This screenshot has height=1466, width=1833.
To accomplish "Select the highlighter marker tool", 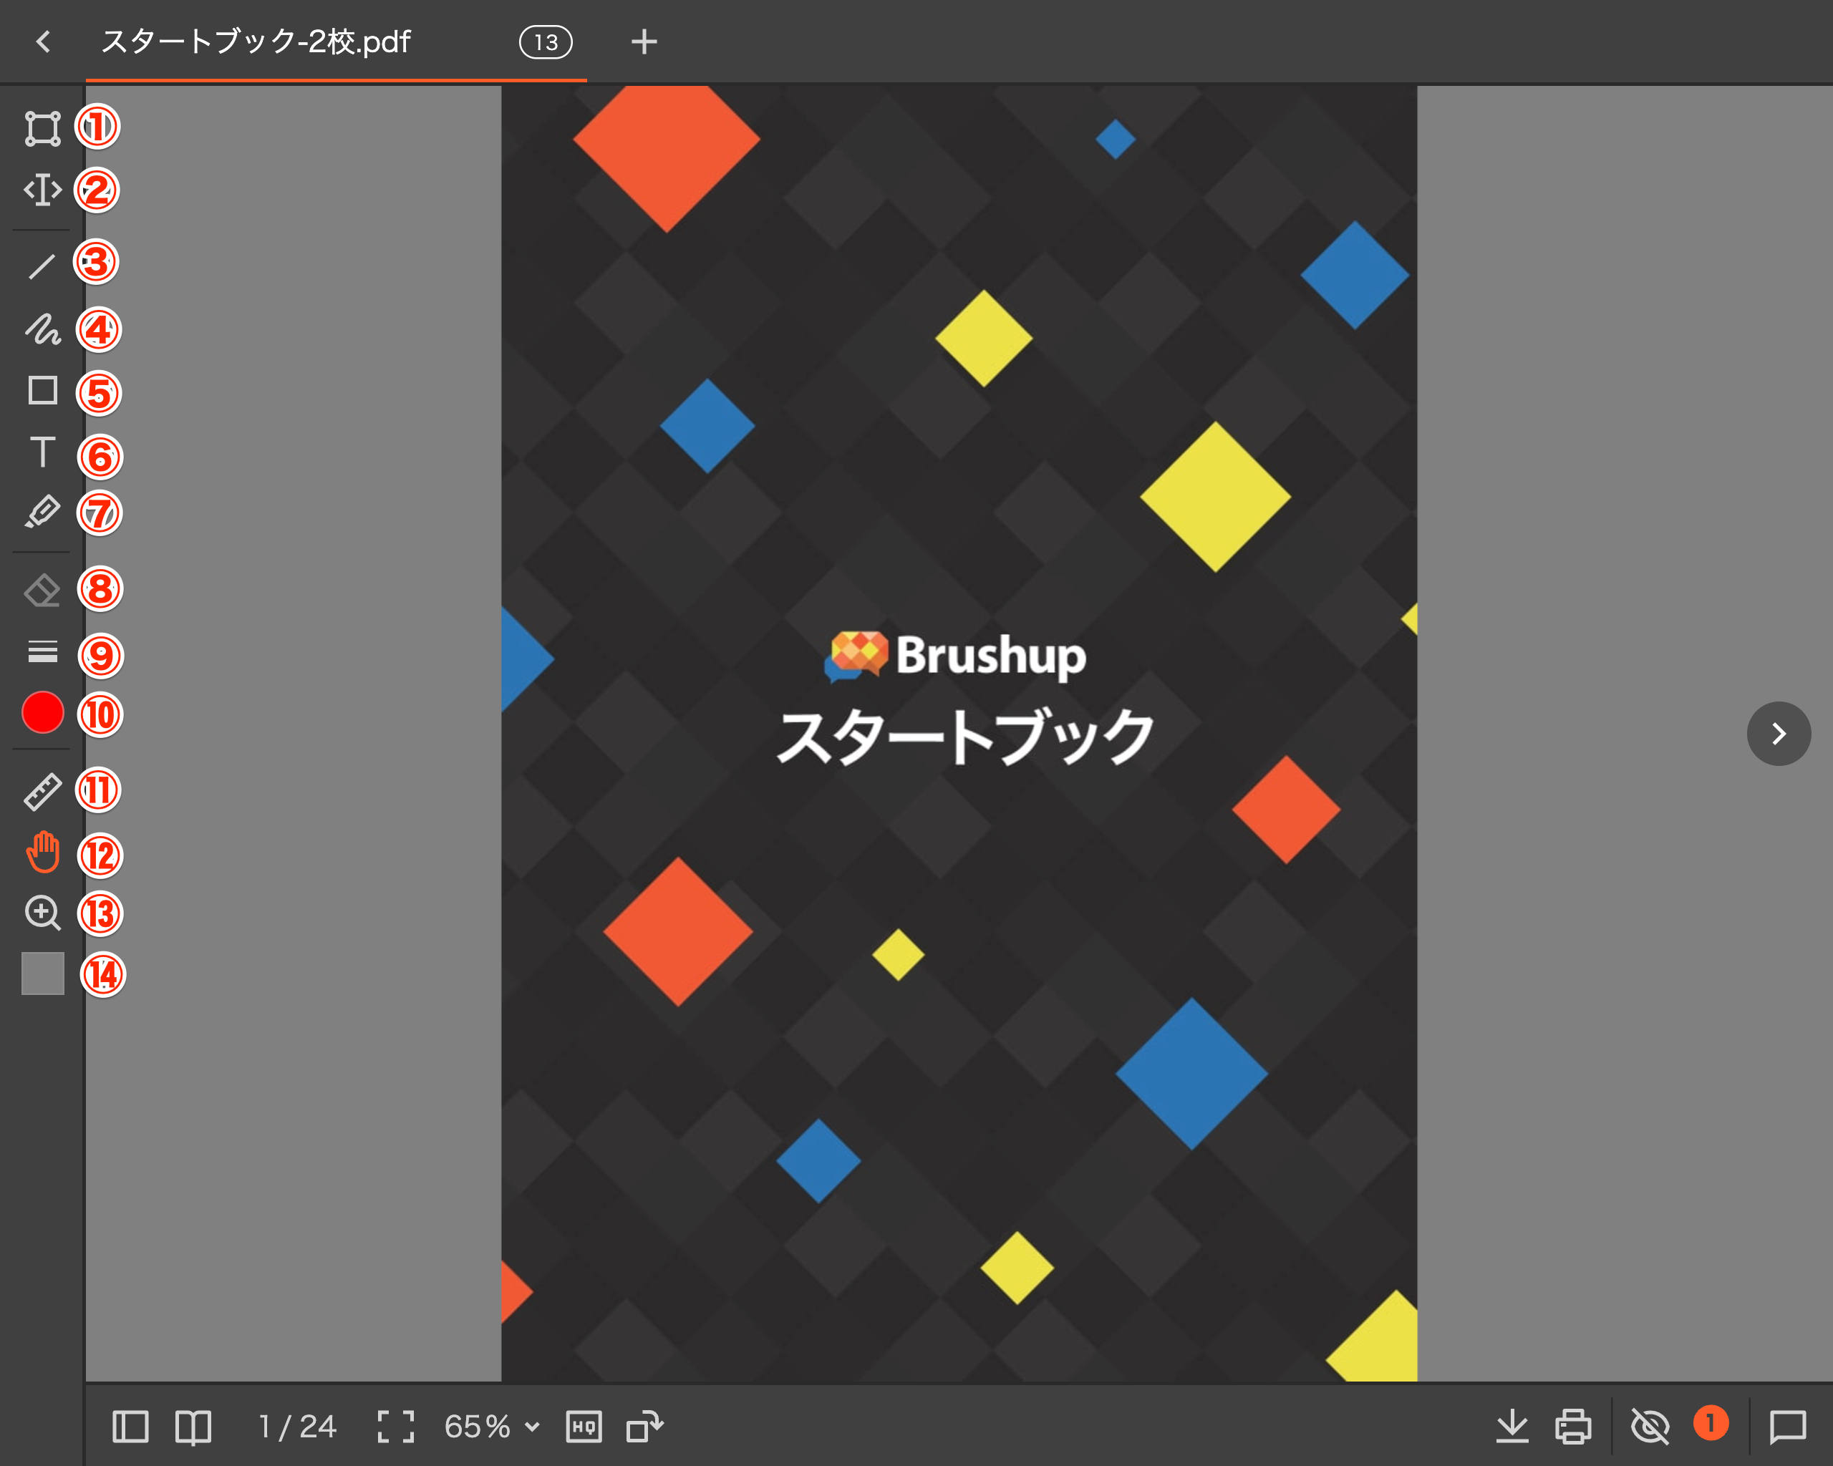I will click(42, 513).
